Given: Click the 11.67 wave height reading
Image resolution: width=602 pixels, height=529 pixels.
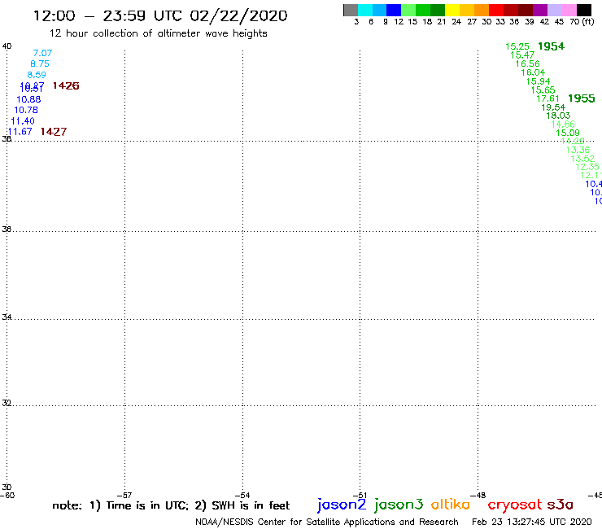Looking at the screenshot, I should pyautogui.click(x=20, y=132).
